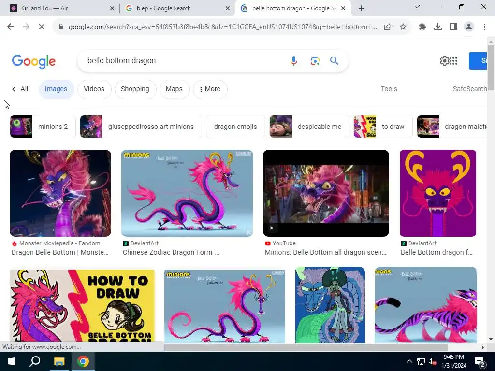The height and width of the screenshot is (371, 495).
Task: Click the blue Sign in button
Action: 478,61
